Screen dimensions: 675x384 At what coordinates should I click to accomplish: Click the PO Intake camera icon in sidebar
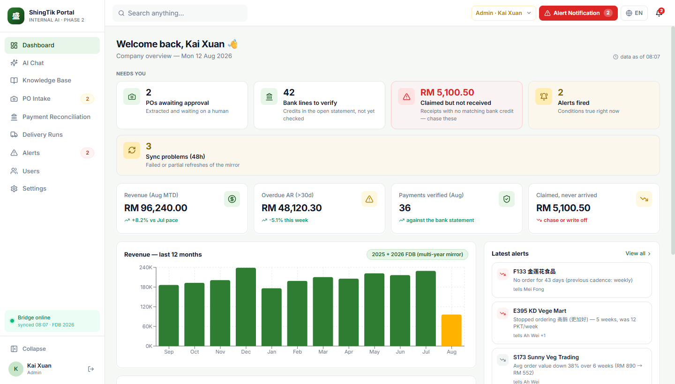[14, 99]
